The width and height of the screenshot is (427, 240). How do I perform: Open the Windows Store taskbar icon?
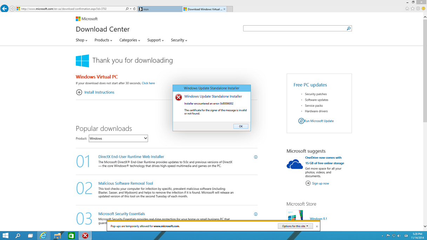(x=71, y=236)
